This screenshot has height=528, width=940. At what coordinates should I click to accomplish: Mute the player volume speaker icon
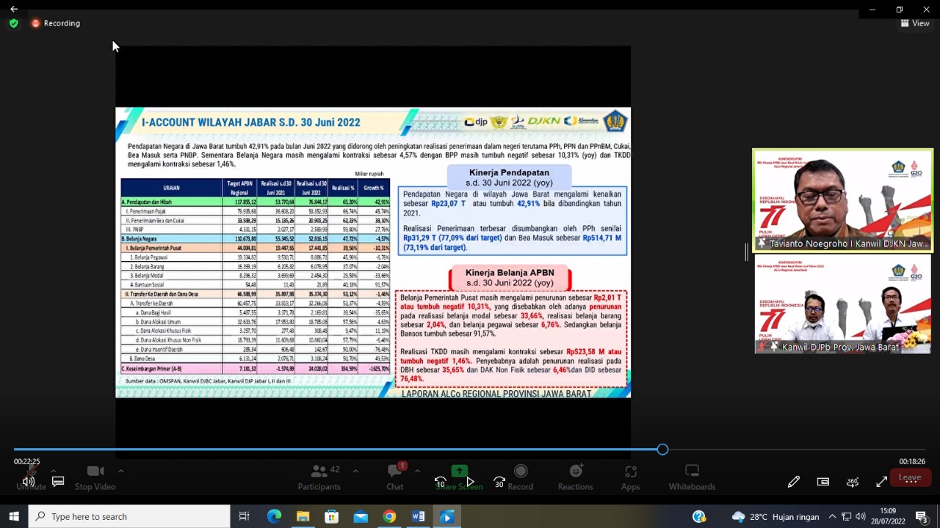coord(29,482)
